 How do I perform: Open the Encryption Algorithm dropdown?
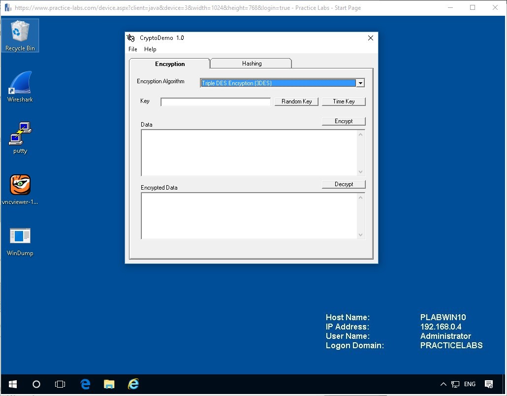pos(360,83)
